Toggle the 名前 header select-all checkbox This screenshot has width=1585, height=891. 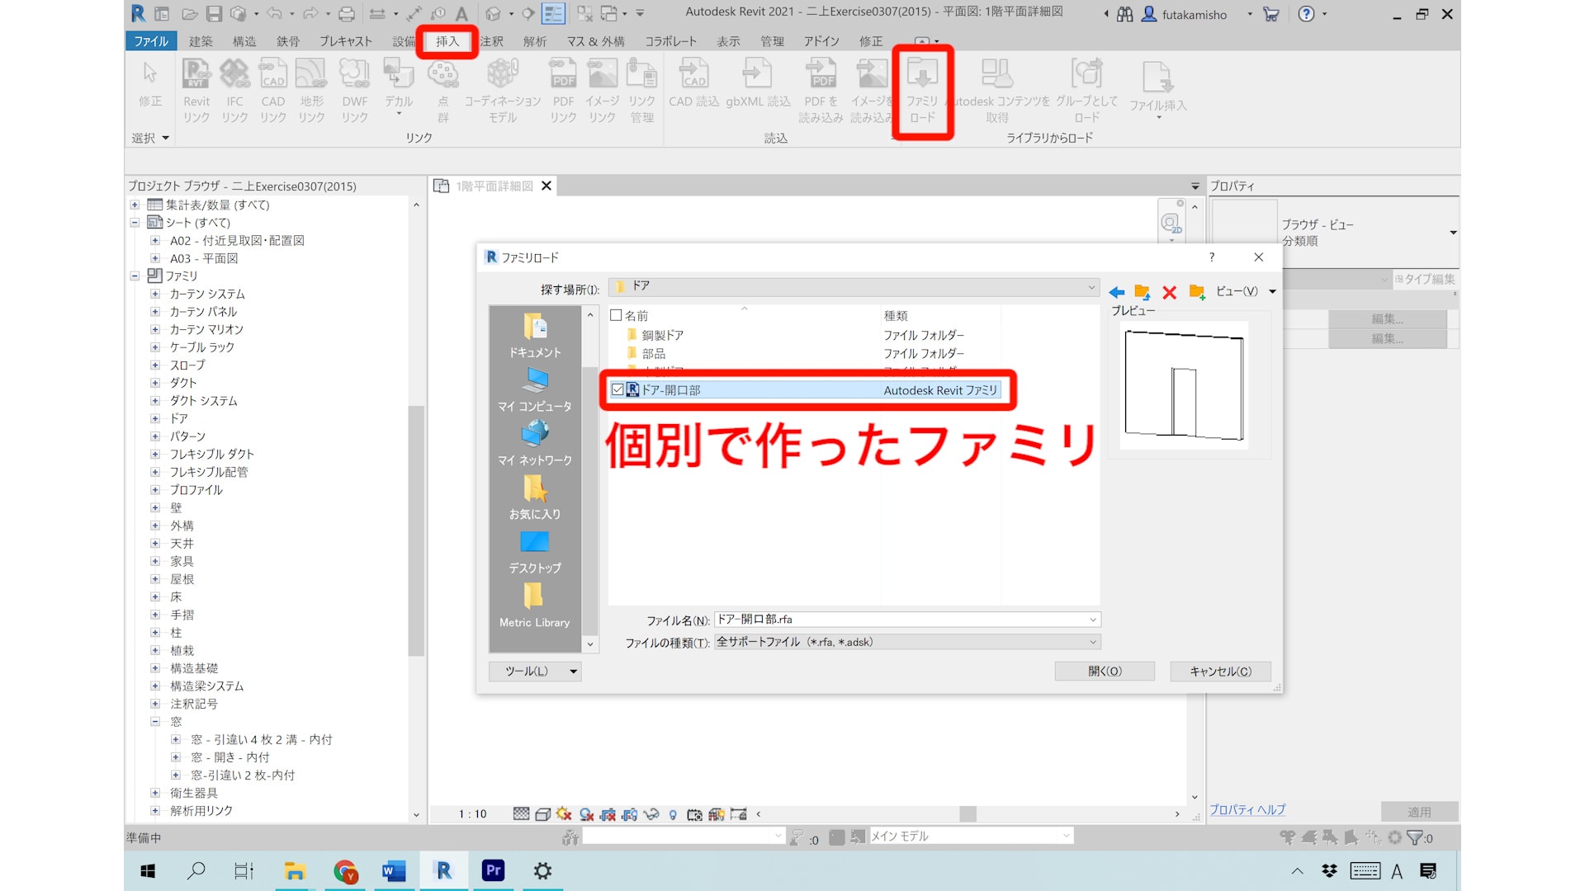pyautogui.click(x=616, y=315)
